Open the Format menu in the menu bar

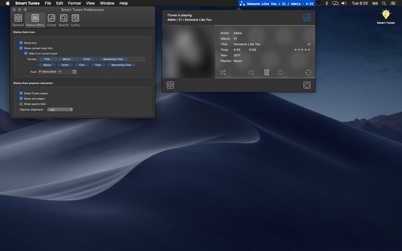[x=74, y=3]
